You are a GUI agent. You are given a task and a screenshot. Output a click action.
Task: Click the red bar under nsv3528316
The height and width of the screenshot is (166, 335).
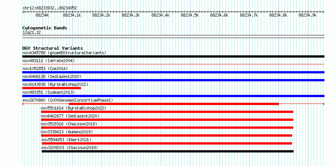[167, 128]
